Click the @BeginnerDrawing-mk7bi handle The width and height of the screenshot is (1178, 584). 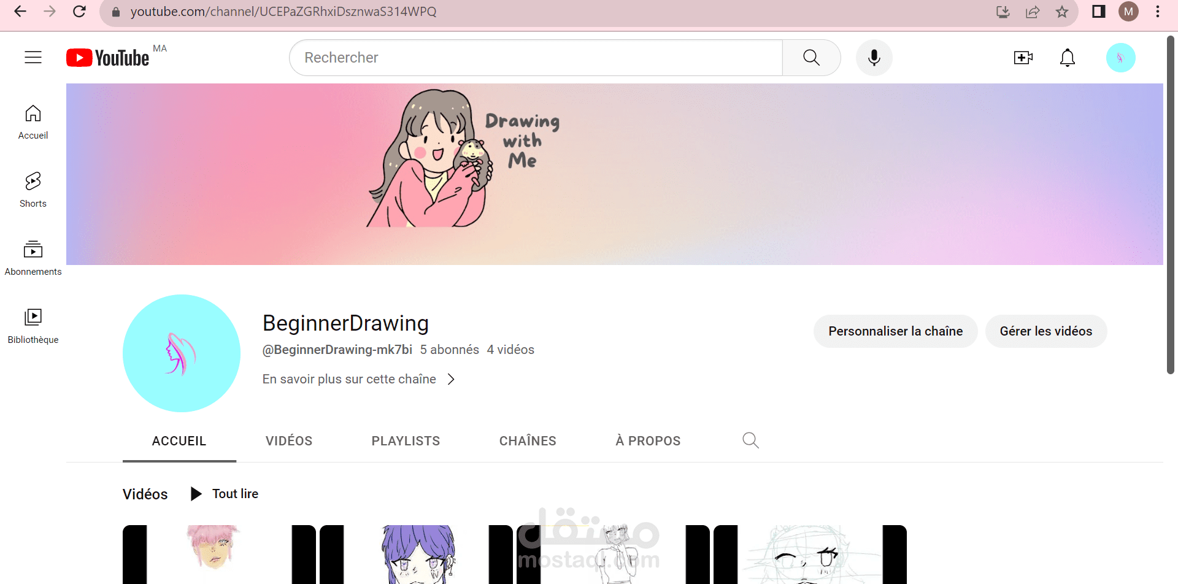pos(337,350)
